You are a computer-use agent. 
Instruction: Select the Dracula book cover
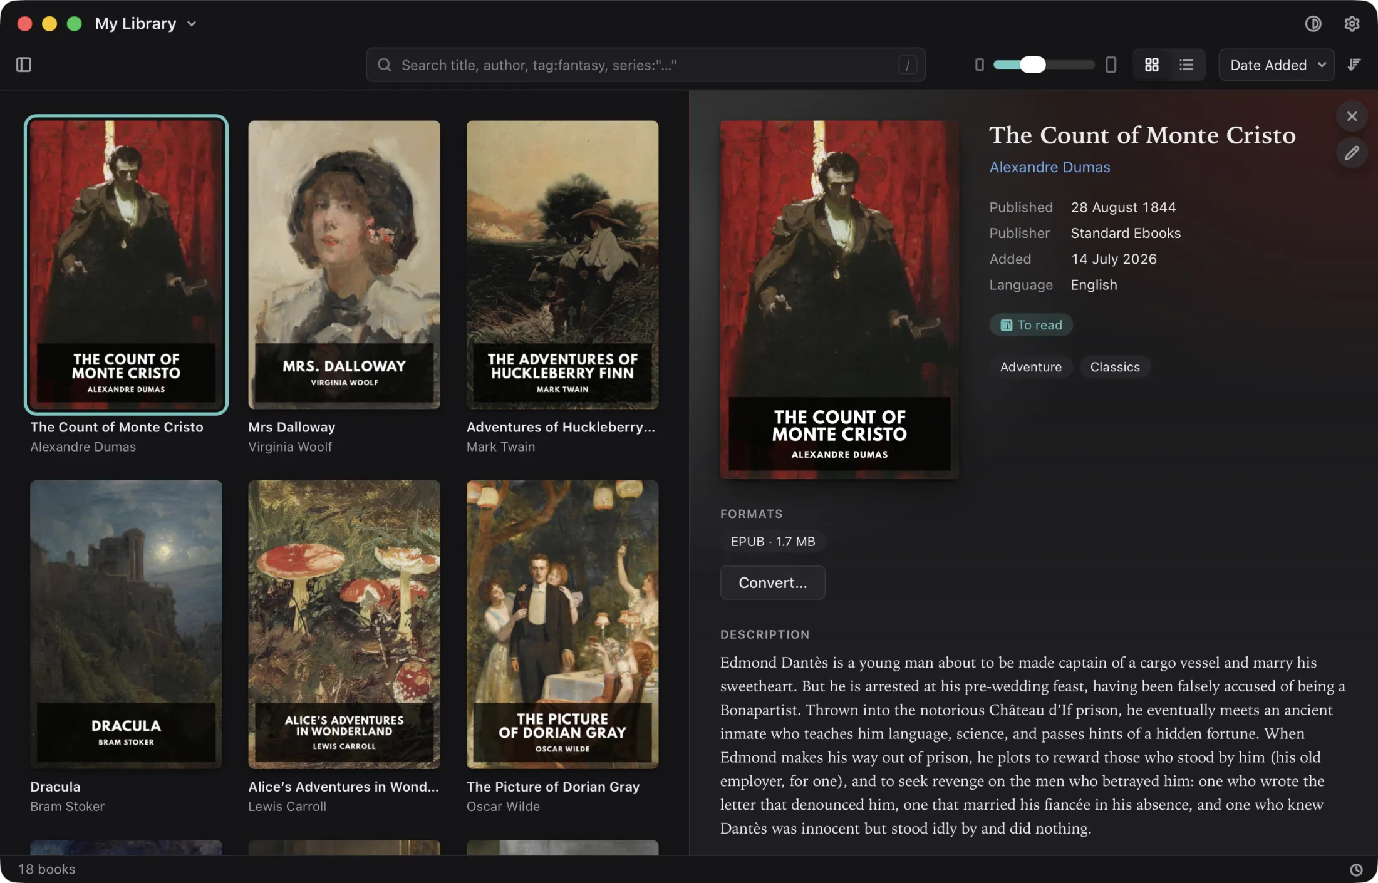coord(126,624)
